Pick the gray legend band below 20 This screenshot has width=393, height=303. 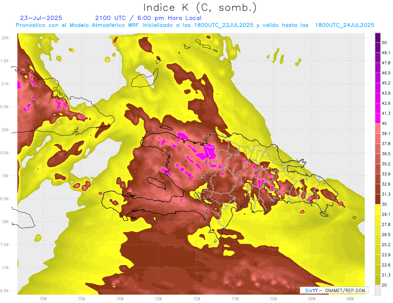(x=378, y=290)
